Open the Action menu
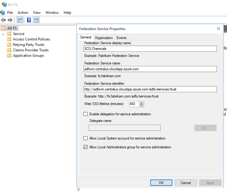The height and width of the screenshot is (191, 227). point(23,13)
